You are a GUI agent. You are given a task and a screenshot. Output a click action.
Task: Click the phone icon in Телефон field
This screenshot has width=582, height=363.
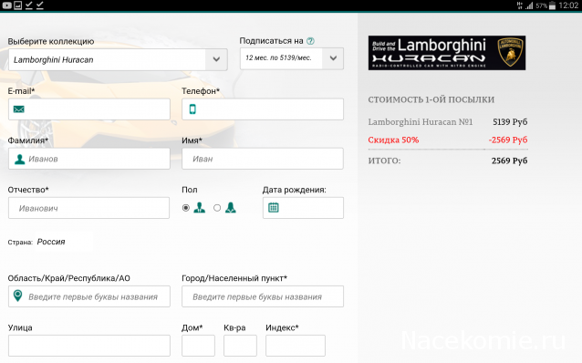pyautogui.click(x=192, y=109)
